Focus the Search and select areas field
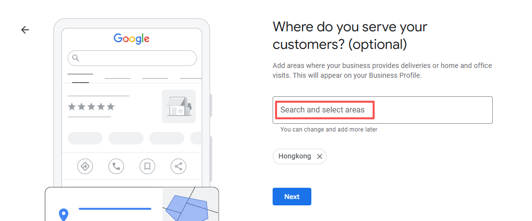532x221 pixels. click(382, 110)
